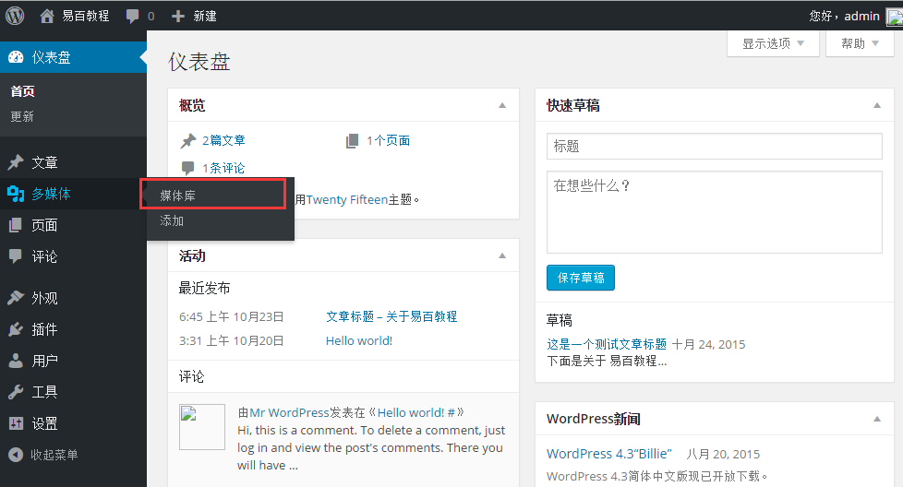
Task: Click the settings sliders icon beside 设置
Action: [x=16, y=423]
